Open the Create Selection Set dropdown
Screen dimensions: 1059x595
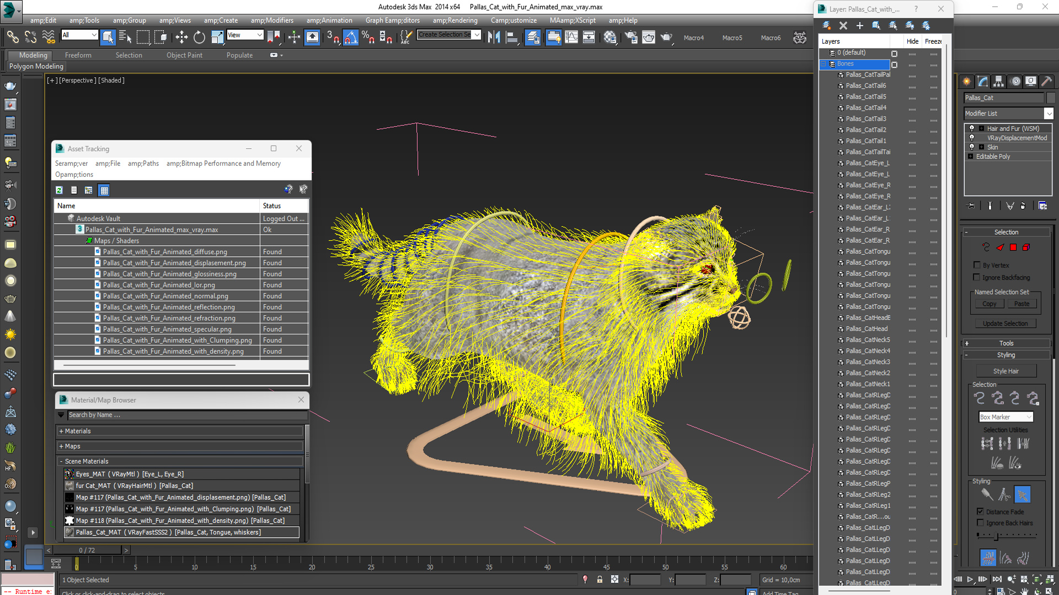click(449, 35)
